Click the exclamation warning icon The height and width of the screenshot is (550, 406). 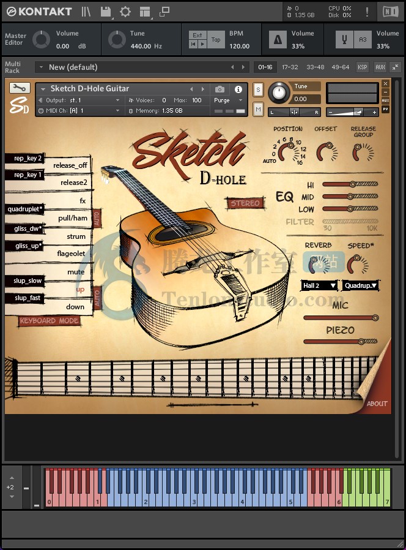pos(367,12)
